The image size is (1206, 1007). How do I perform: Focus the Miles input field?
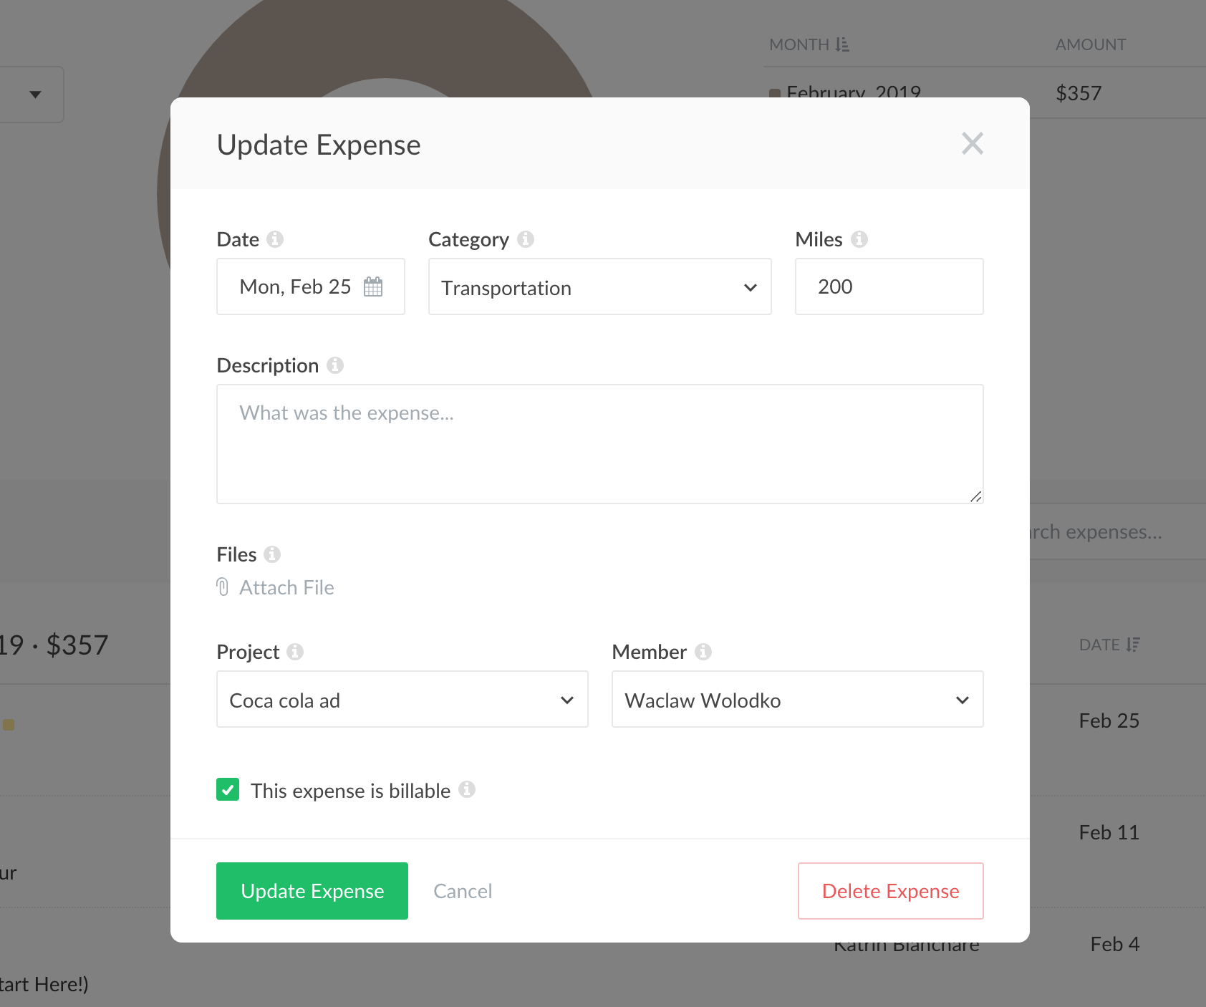[889, 286]
